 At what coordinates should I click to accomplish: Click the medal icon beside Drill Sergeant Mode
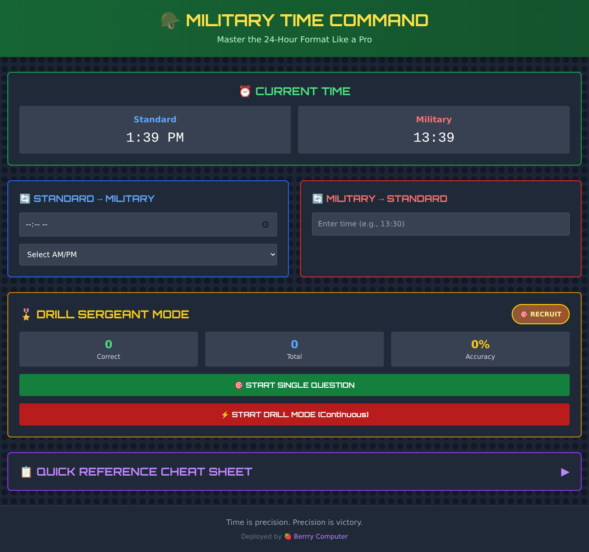pos(26,314)
